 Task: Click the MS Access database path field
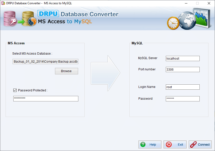point(45,62)
